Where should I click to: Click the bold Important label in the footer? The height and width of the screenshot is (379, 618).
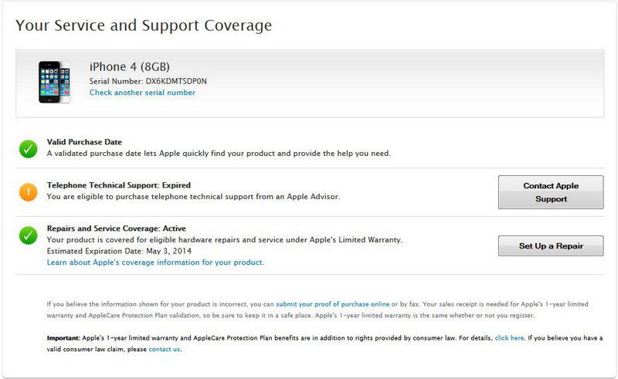pyautogui.click(x=63, y=338)
